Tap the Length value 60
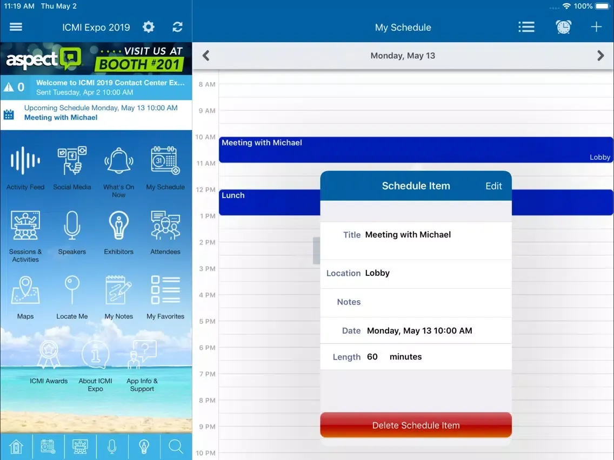 (372, 357)
